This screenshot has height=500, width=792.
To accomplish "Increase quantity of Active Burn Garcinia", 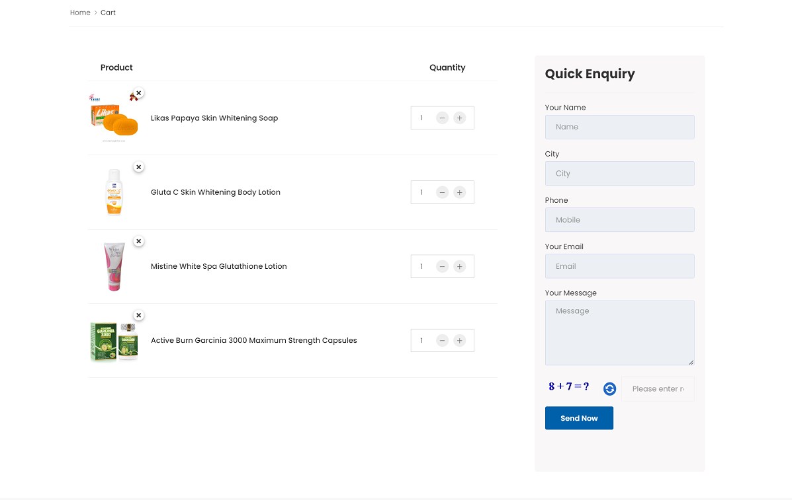I will pyautogui.click(x=460, y=341).
